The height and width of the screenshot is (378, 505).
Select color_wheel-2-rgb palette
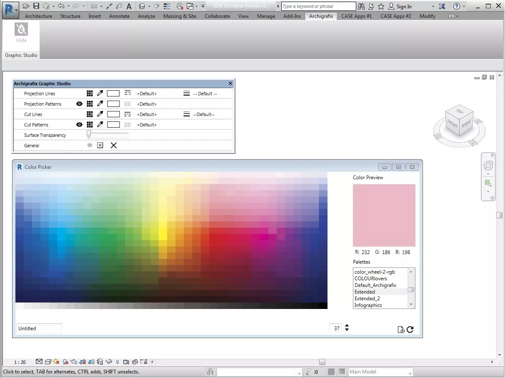(380, 272)
